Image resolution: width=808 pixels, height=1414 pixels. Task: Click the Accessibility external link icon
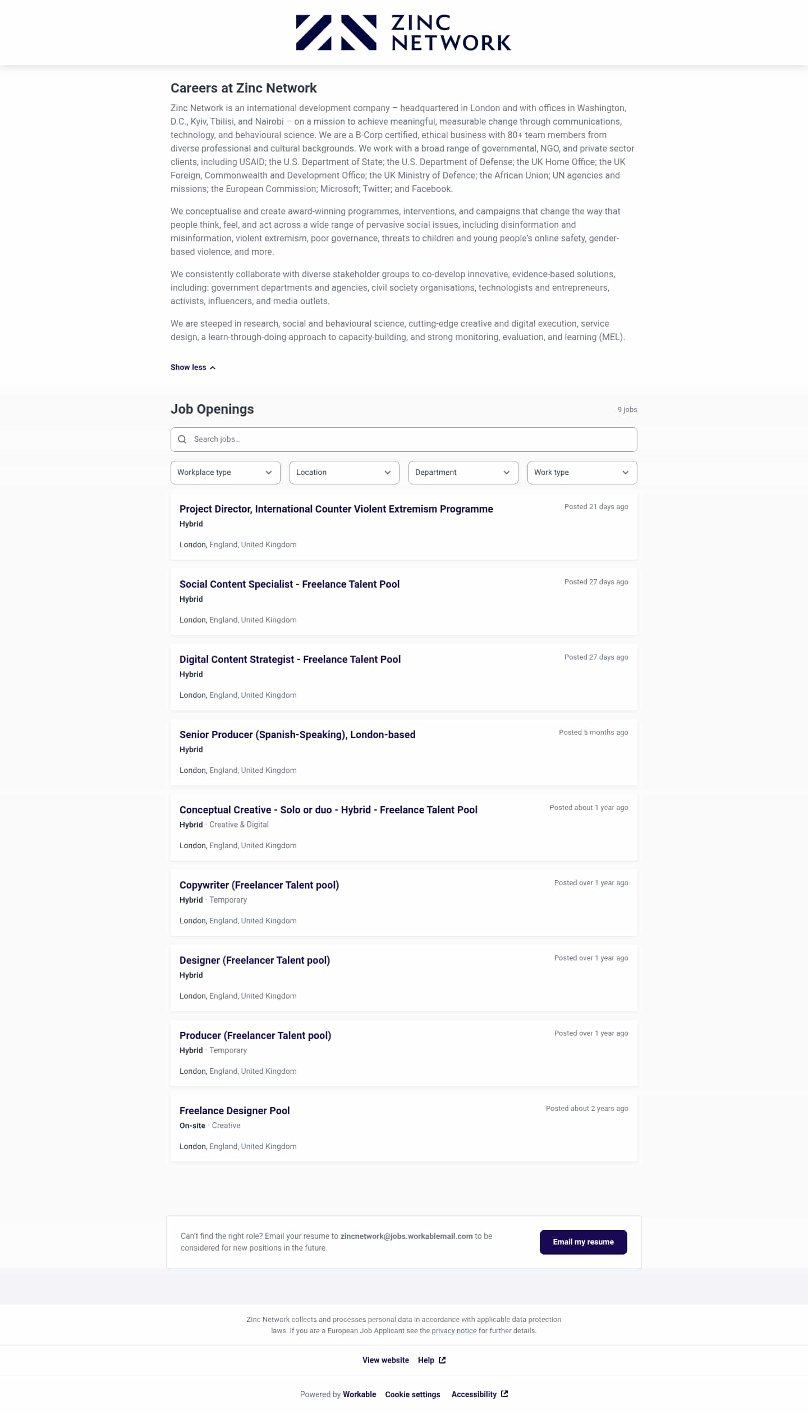(x=504, y=1394)
